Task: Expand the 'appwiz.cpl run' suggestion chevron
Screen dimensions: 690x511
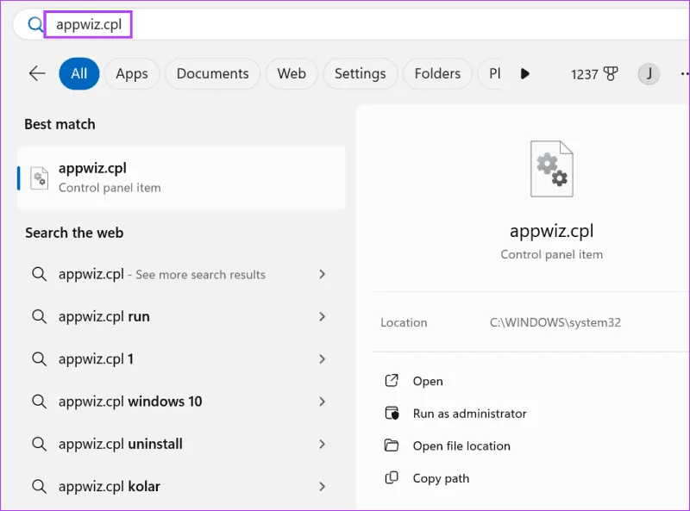Action: (x=322, y=316)
